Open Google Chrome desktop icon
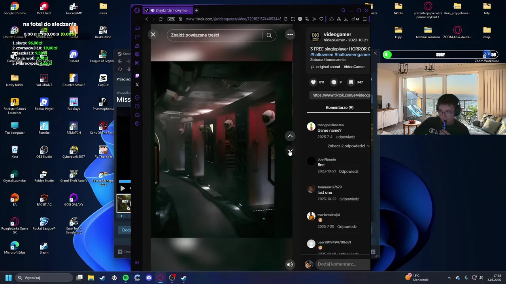Viewport: 506px width, 284px height. pyautogui.click(x=15, y=8)
